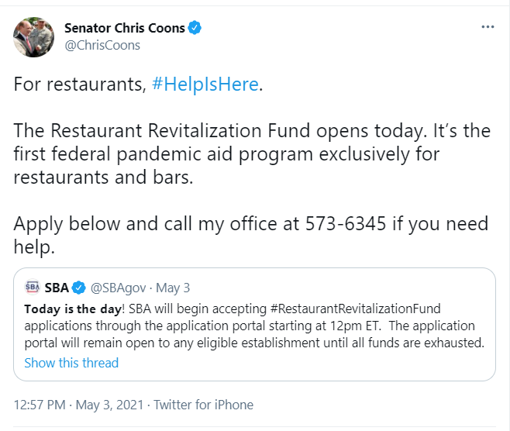Click the SBA verified badge icon

[x=78, y=288]
